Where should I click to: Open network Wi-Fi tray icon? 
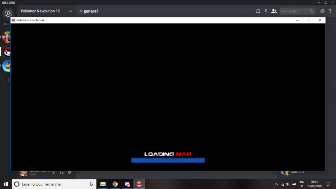[x=283, y=184]
